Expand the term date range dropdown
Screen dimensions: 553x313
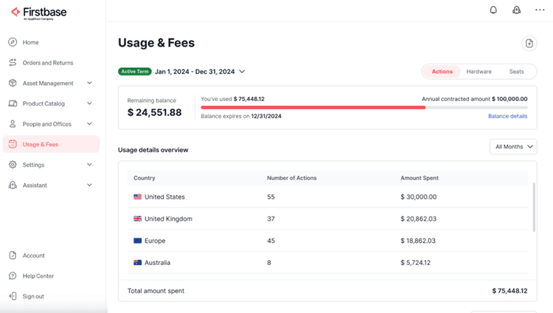coord(242,72)
